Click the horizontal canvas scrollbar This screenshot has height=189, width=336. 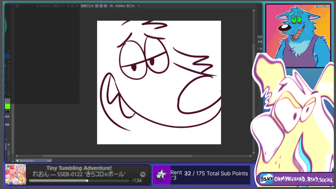pyautogui.click(x=134, y=156)
